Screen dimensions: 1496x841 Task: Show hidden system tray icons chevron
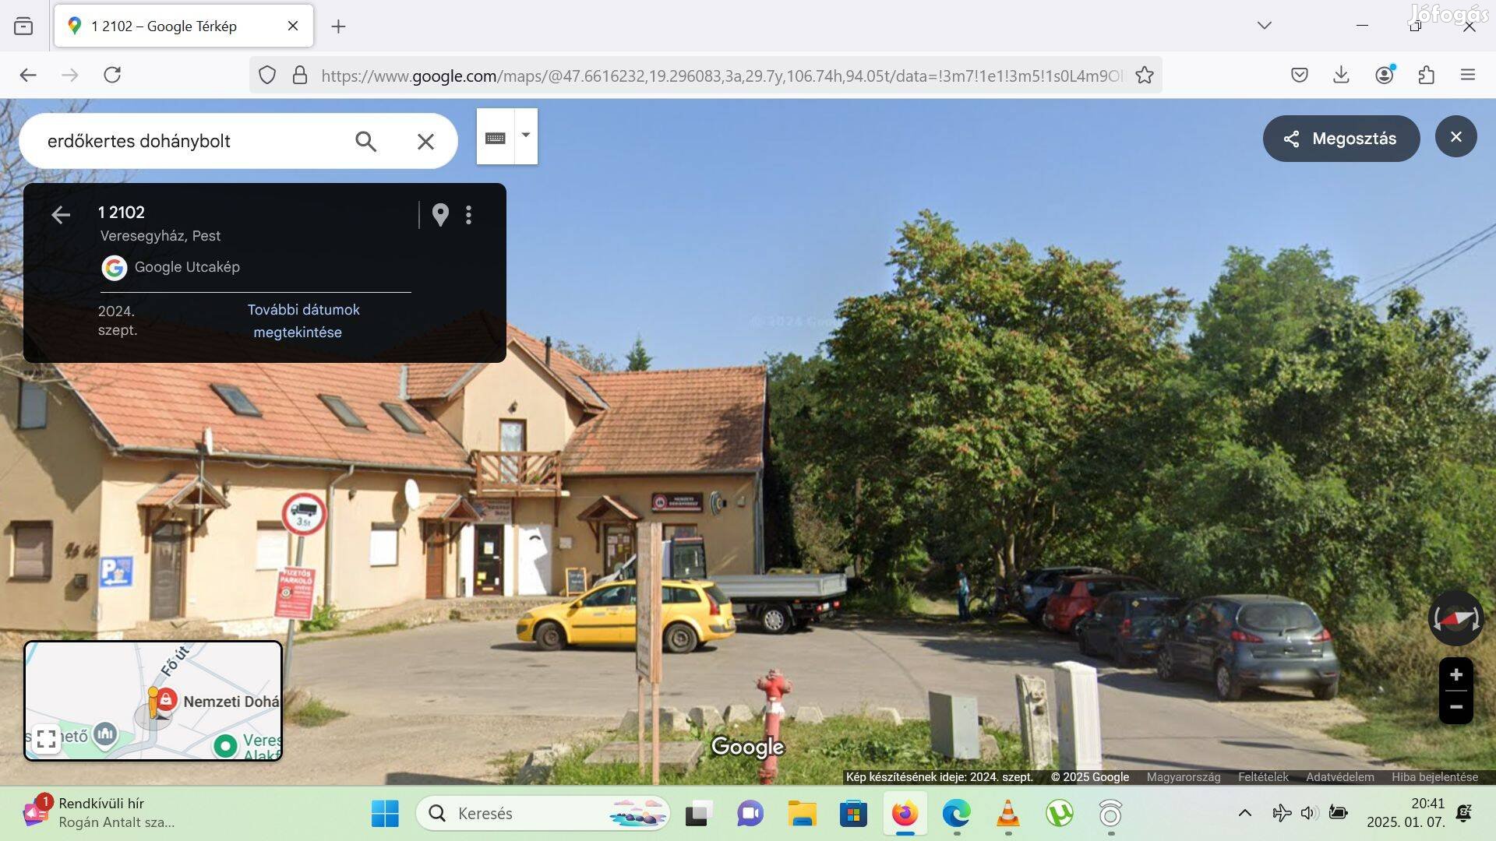click(1245, 813)
